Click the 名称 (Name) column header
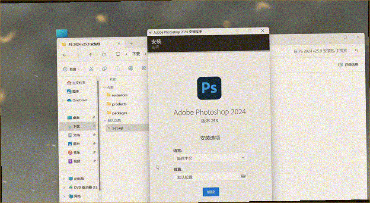The width and height of the screenshot is (370, 203). coord(113,79)
